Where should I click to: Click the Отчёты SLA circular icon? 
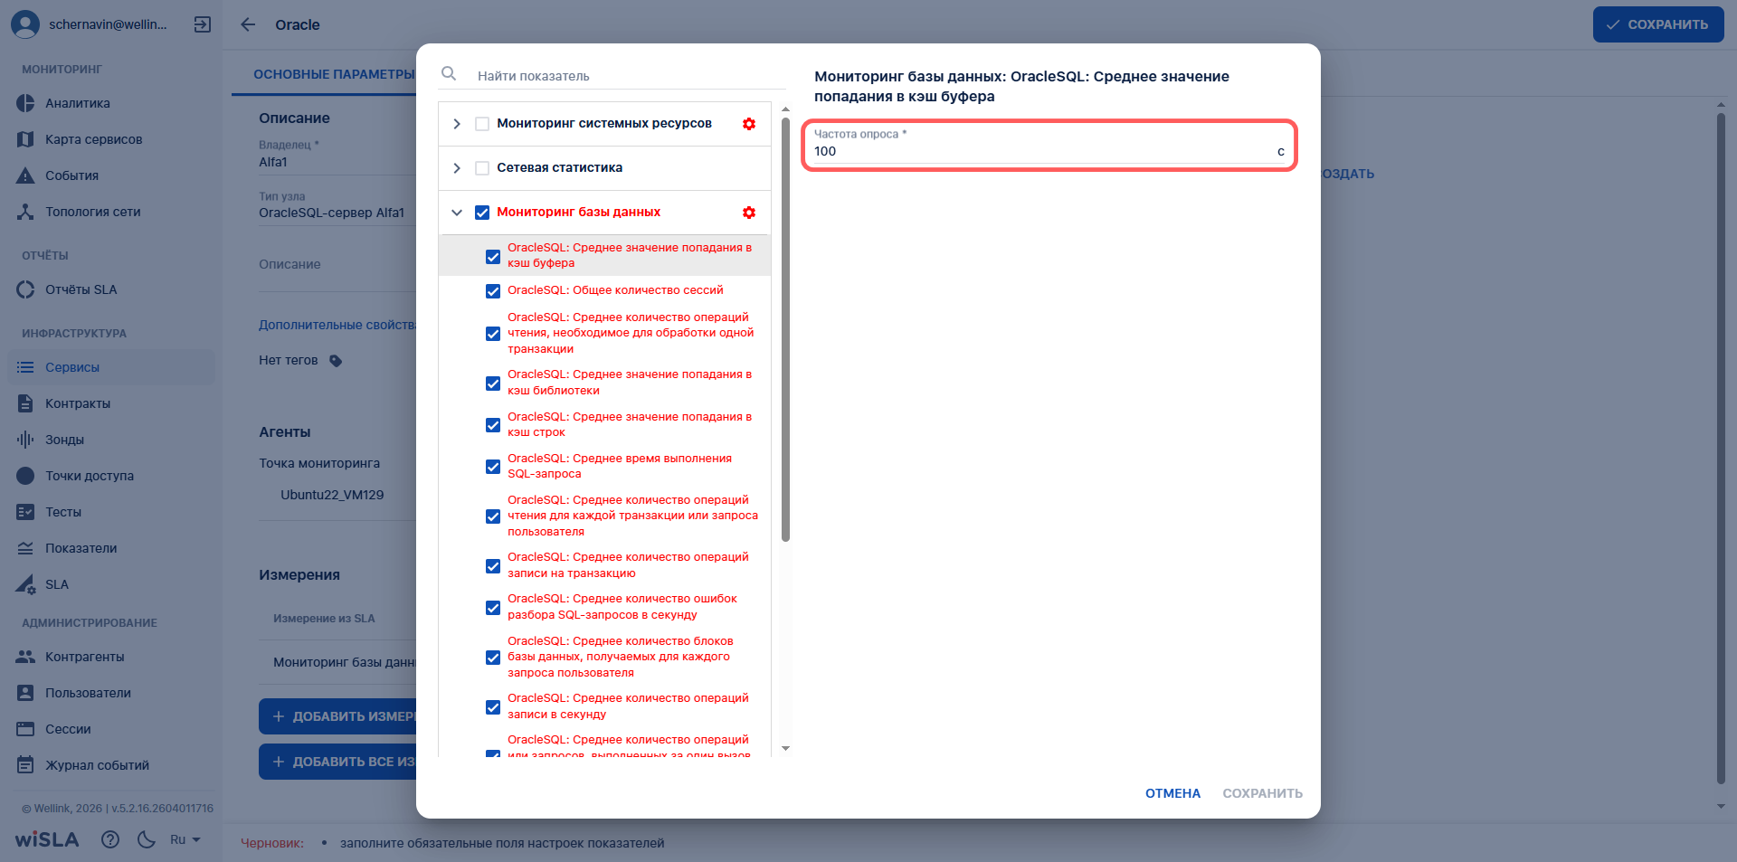click(25, 289)
